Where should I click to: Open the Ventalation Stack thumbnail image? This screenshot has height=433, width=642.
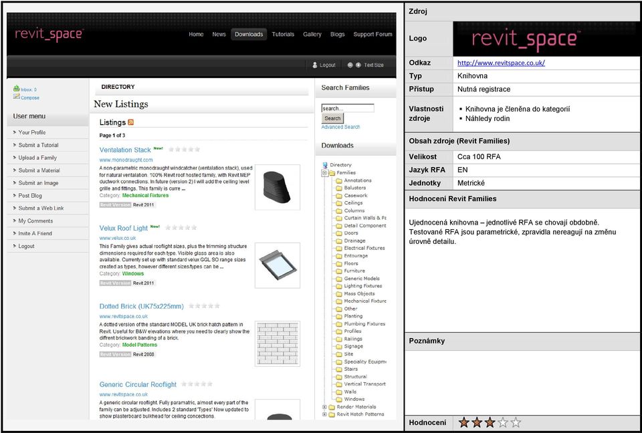pos(277,188)
